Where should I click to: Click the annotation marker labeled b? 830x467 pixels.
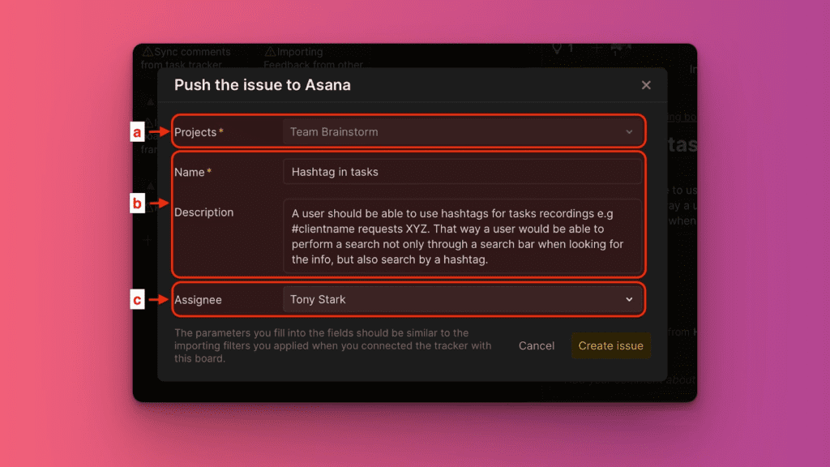pyautogui.click(x=137, y=204)
